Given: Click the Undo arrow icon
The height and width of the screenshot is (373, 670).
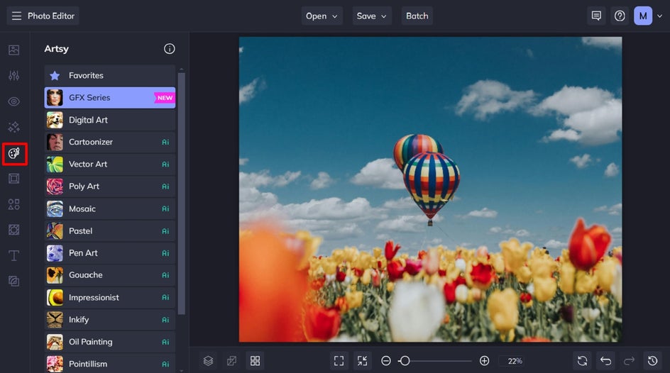Looking at the screenshot, I should (605, 361).
